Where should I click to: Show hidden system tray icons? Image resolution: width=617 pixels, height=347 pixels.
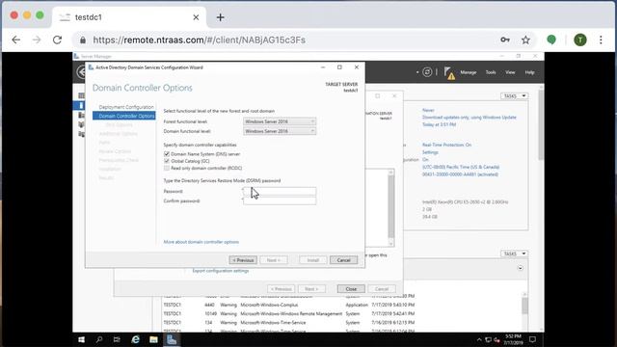[x=479, y=339]
